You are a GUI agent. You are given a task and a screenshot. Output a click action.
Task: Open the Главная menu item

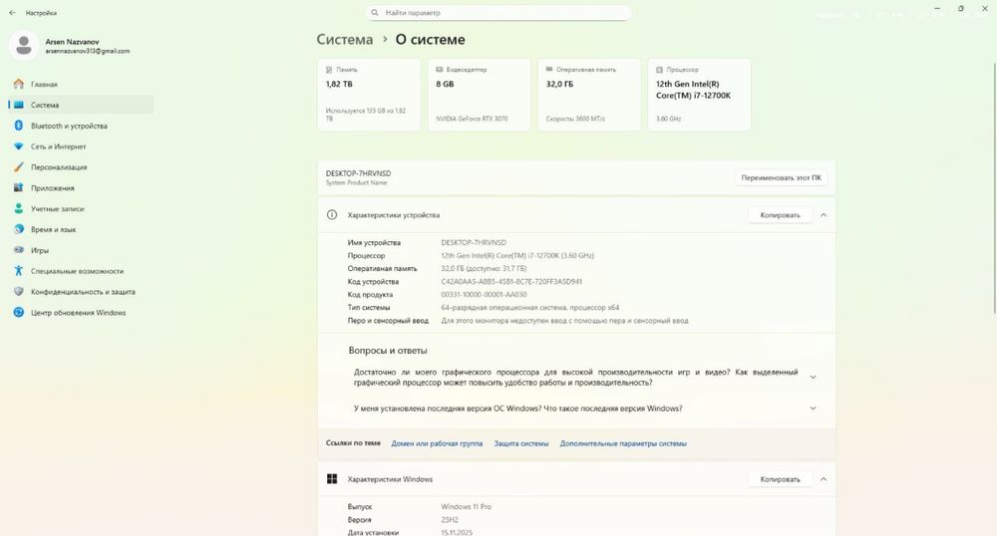tap(44, 85)
